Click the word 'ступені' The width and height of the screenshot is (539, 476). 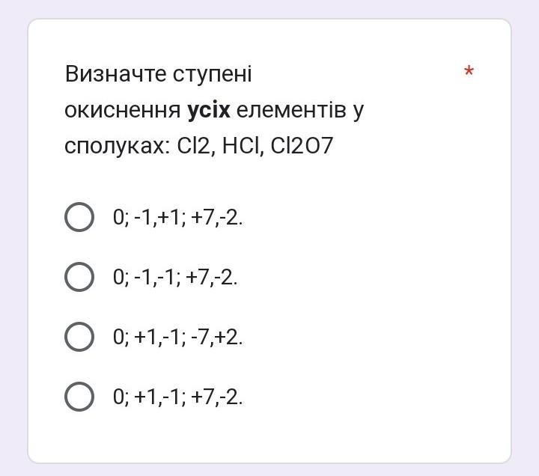coord(212,75)
